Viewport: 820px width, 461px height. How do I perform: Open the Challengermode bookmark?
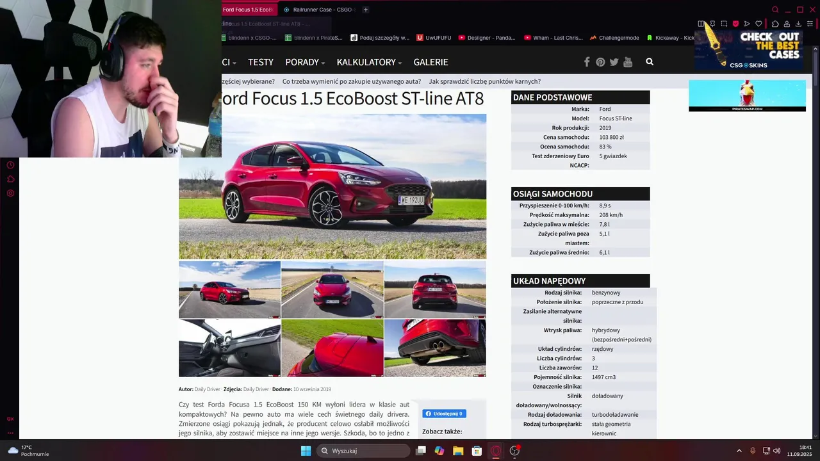[x=614, y=38]
